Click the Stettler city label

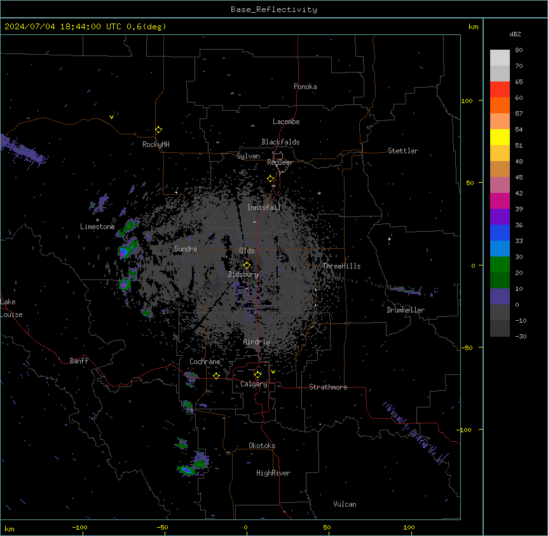point(403,151)
